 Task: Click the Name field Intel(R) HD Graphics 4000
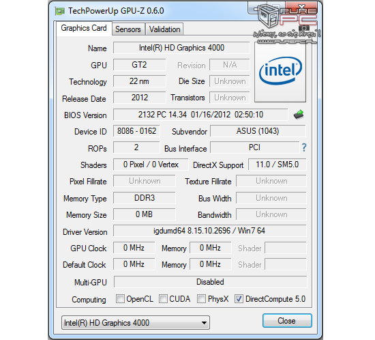tap(181, 48)
